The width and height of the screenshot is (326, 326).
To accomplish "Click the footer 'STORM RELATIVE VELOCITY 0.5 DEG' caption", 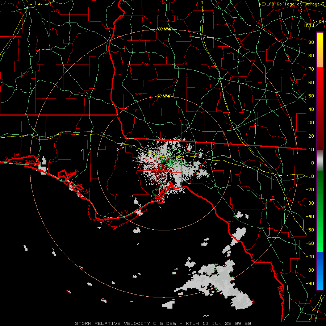I will click(x=125, y=323).
